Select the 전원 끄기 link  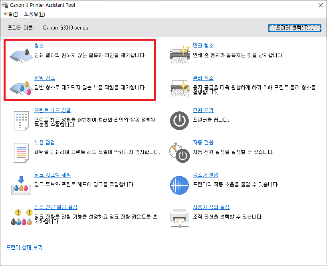point(203,110)
